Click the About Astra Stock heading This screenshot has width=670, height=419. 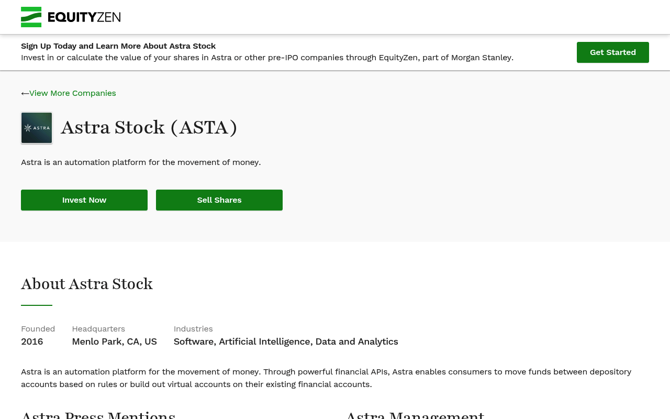87,284
